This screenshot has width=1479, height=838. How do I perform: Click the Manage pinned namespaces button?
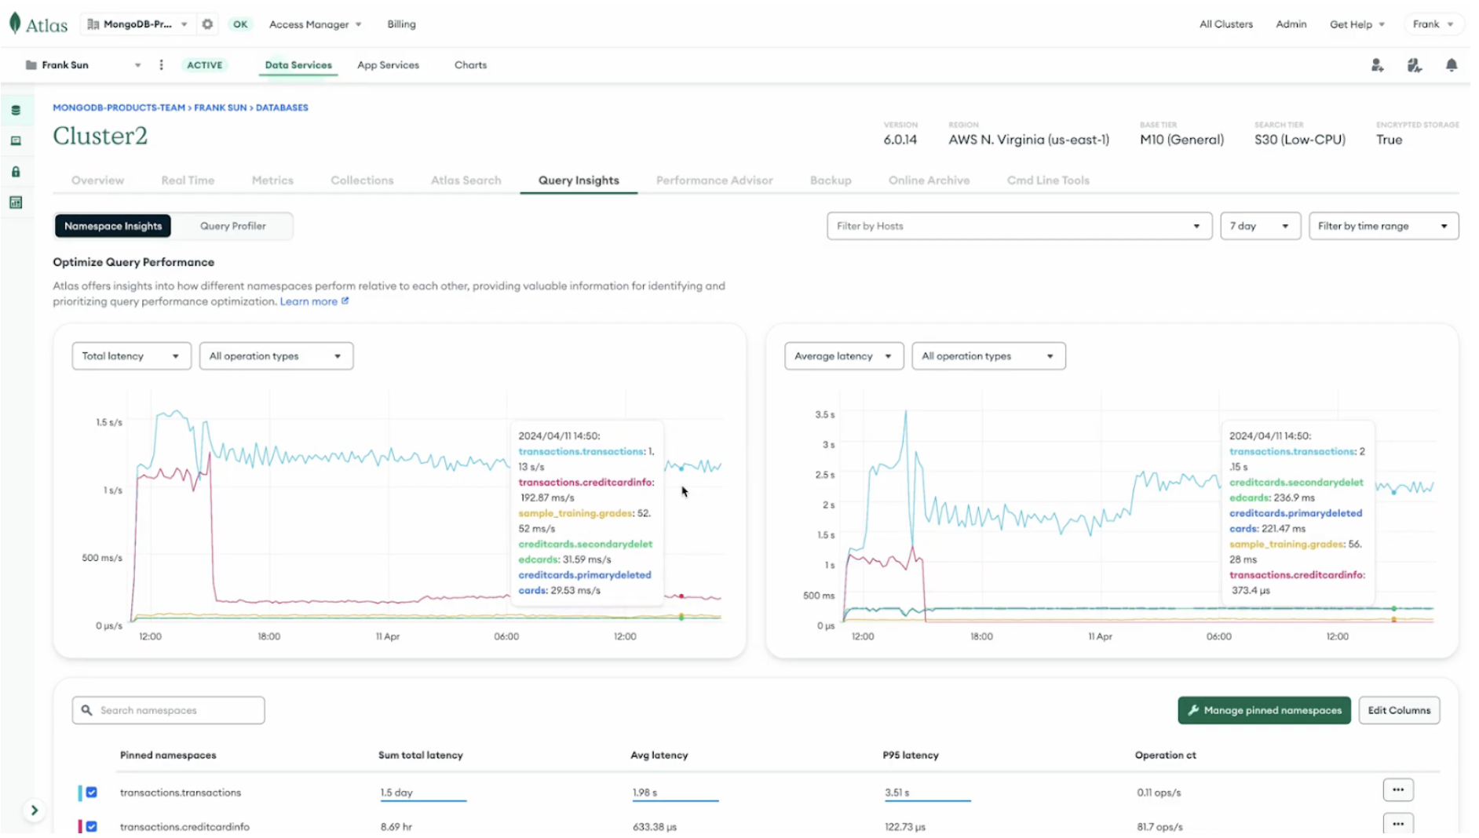point(1263,710)
